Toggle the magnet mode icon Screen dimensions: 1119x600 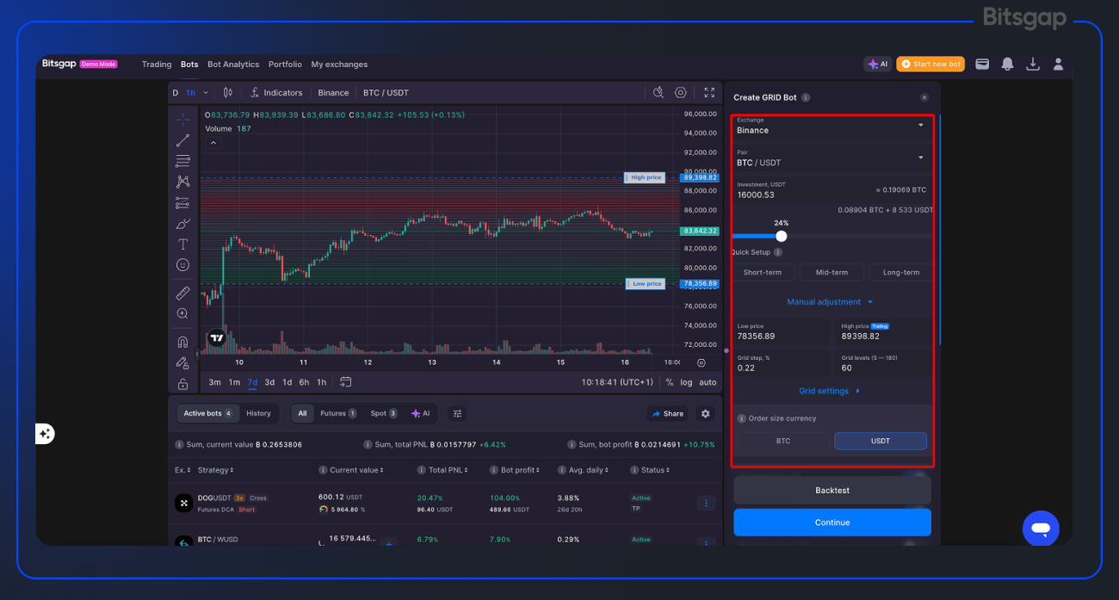coord(182,342)
